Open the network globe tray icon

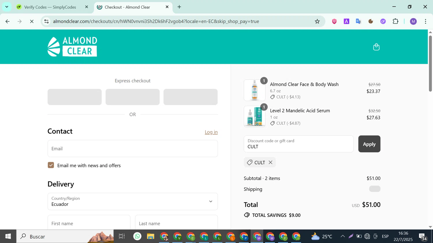pyautogui.click(x=367, y=236)
